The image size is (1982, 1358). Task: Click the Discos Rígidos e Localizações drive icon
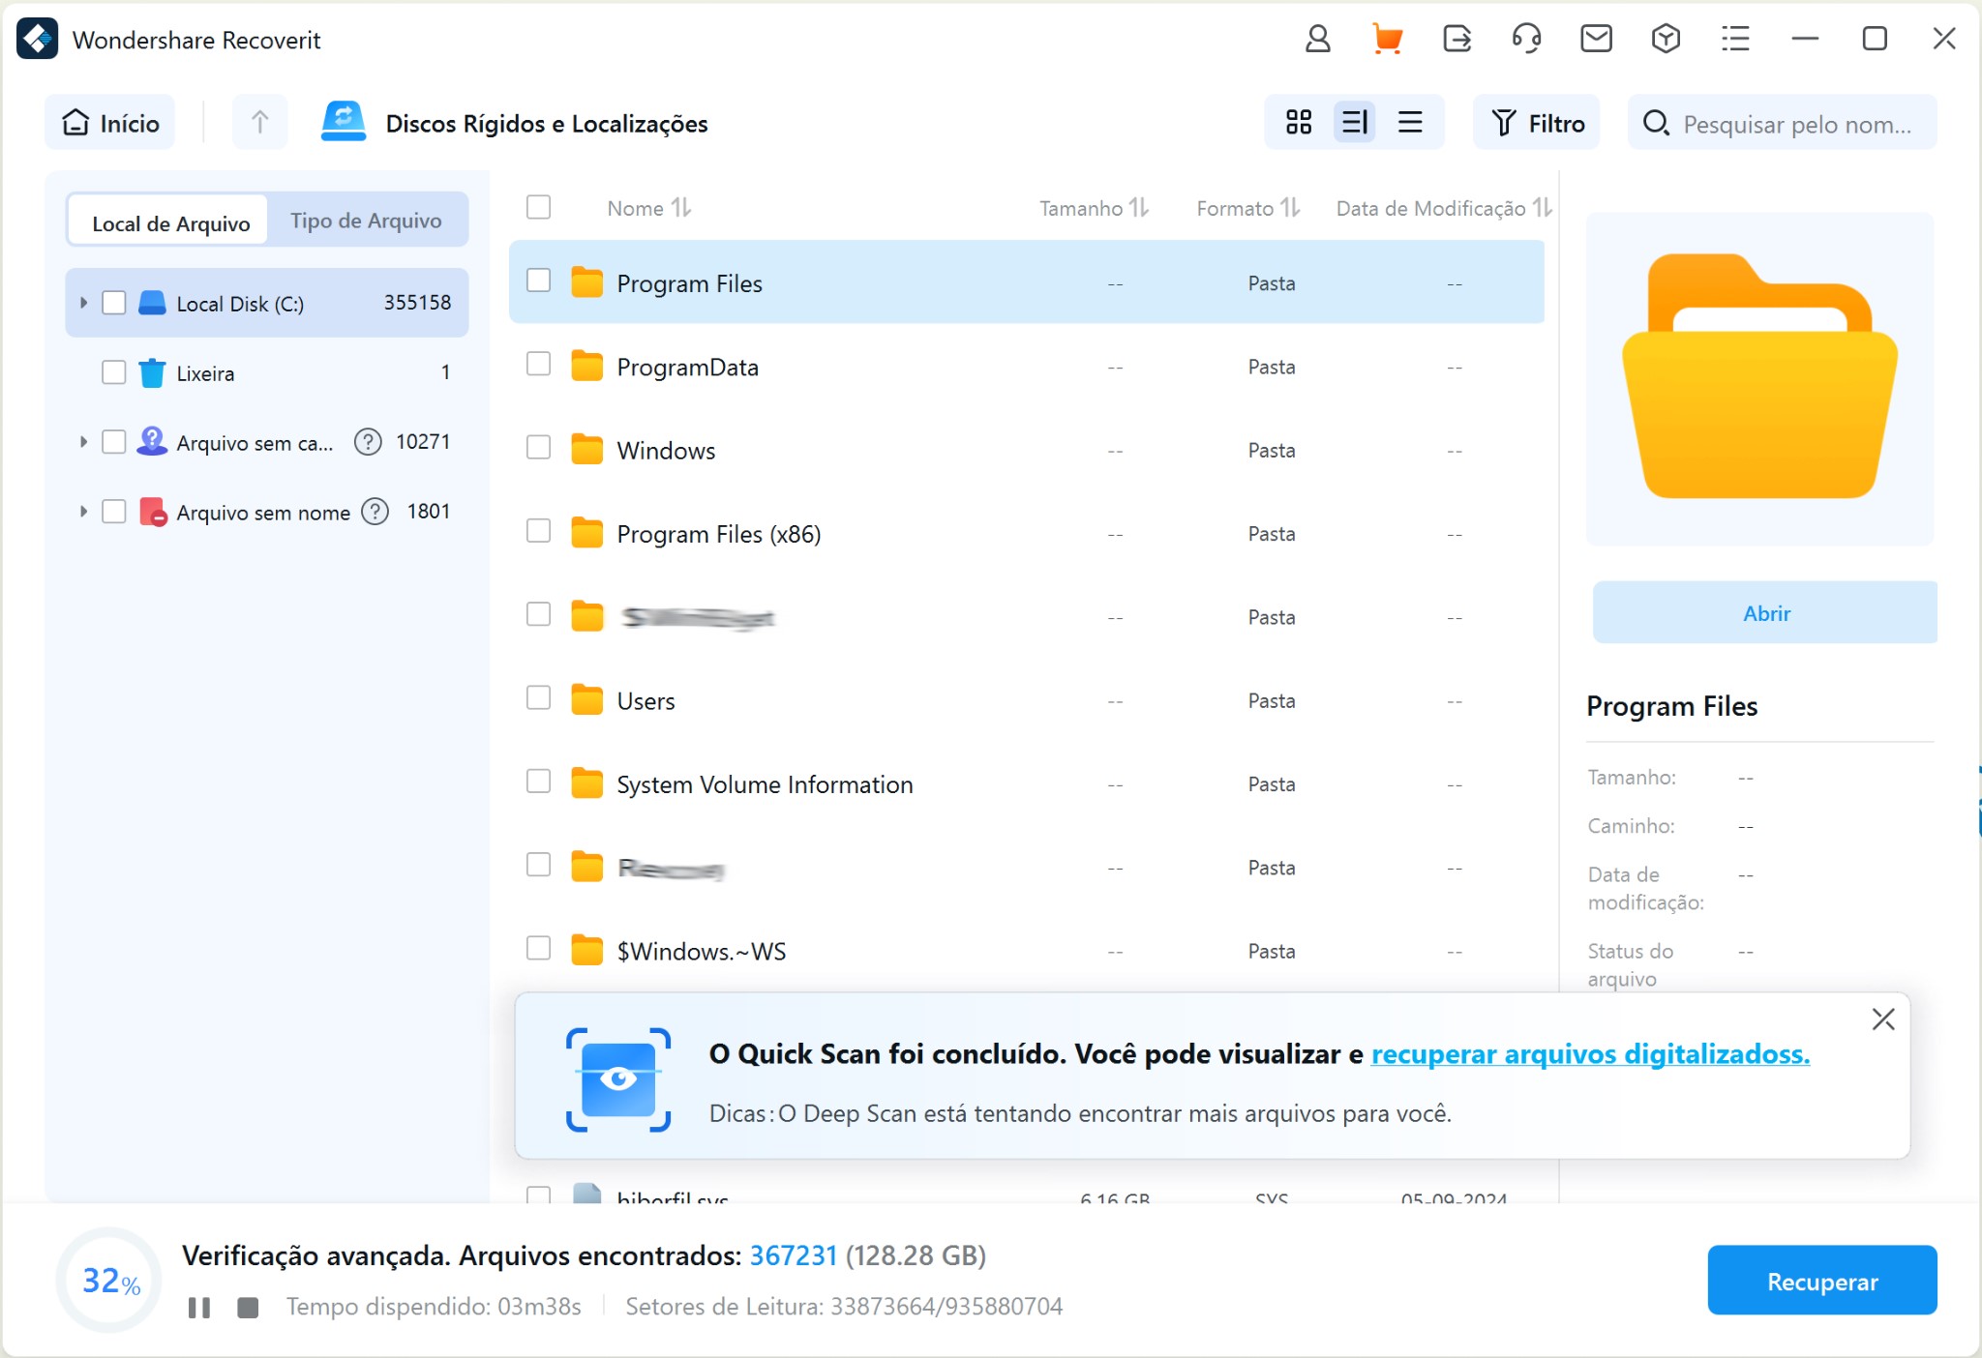pos(343,123)
